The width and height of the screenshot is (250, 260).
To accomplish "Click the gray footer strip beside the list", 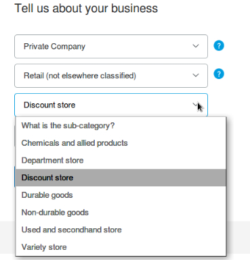I will (238, 240).
